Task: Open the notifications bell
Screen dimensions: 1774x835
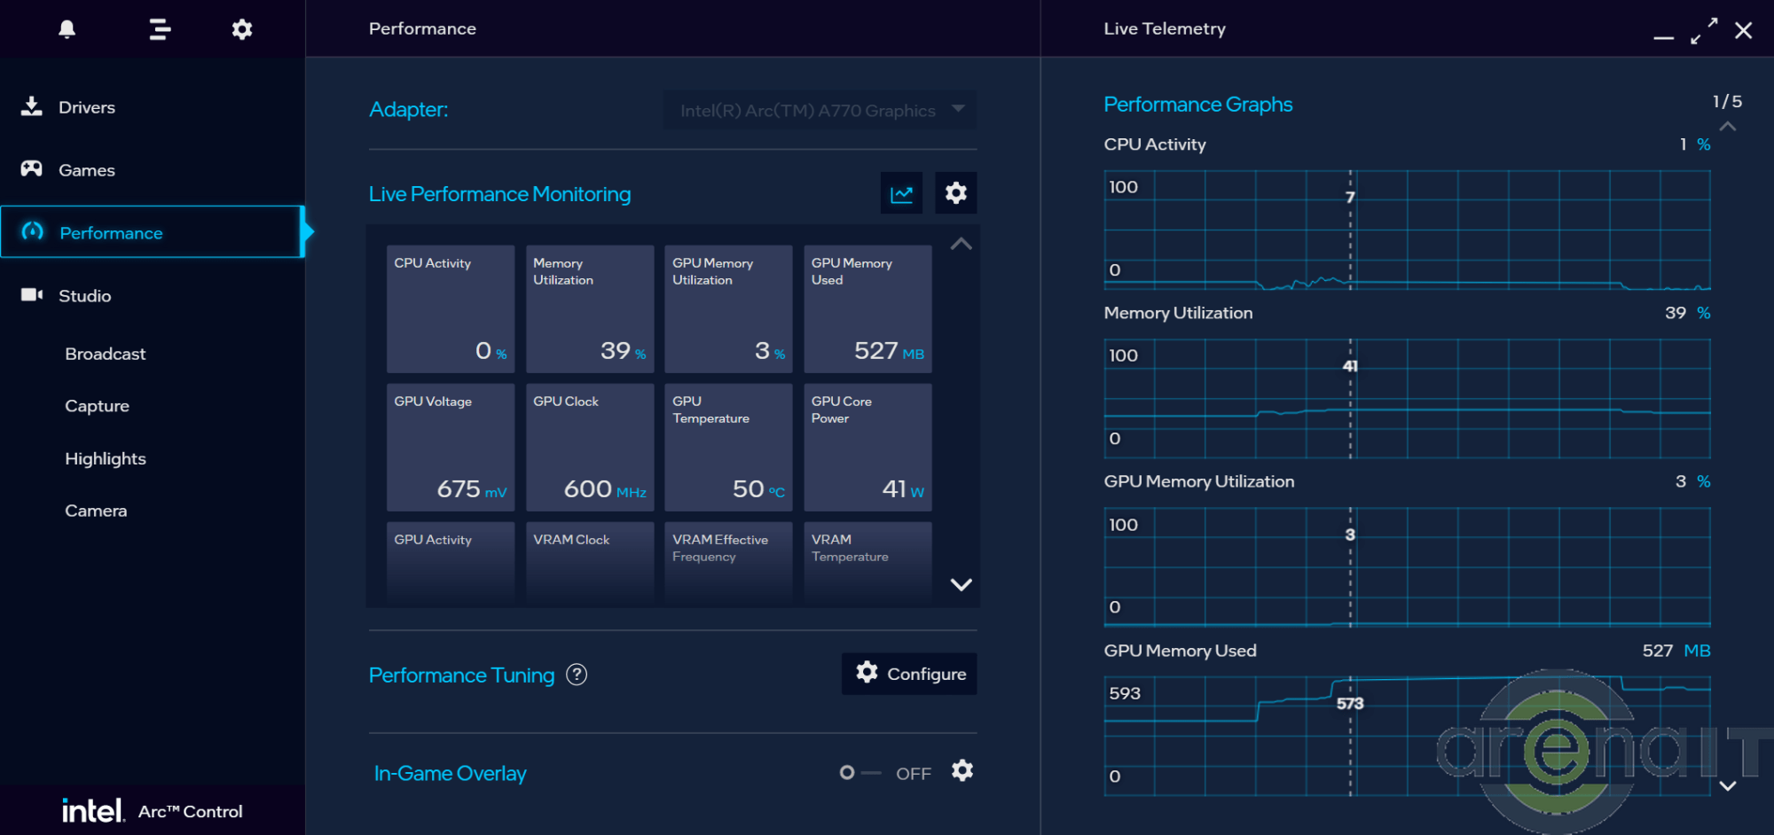Action: point(67,29)
